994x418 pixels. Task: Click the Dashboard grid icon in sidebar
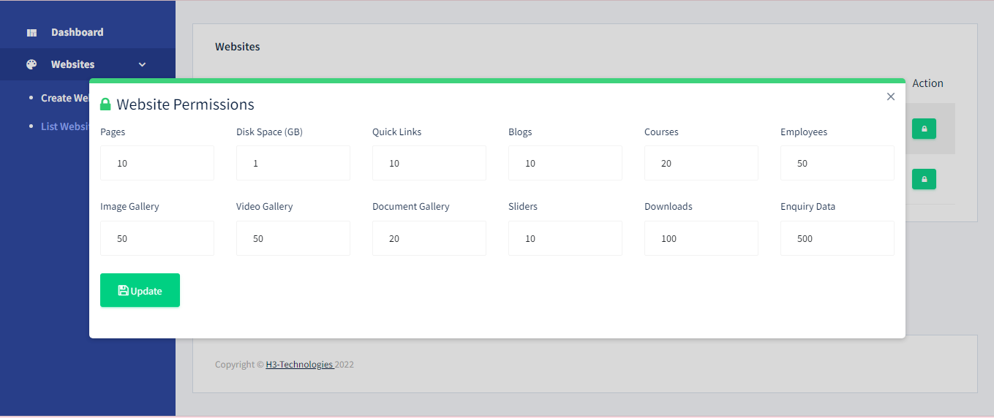(31, 33)
